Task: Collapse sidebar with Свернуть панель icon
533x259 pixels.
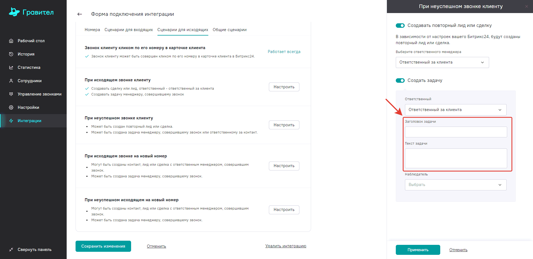Action: tap(11, 250)
